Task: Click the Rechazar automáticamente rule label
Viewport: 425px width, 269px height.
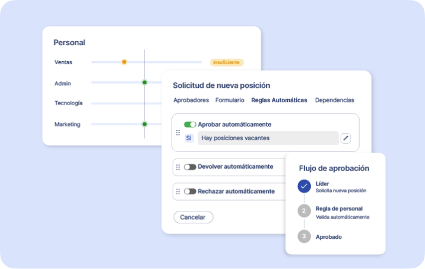Action: (x=236, y=191)
